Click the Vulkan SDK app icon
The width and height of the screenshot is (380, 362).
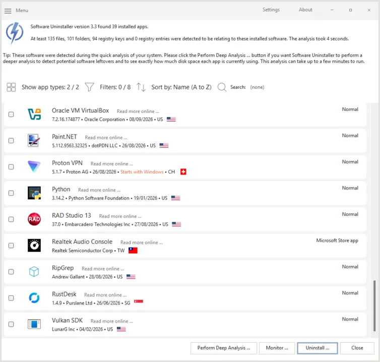34,324
